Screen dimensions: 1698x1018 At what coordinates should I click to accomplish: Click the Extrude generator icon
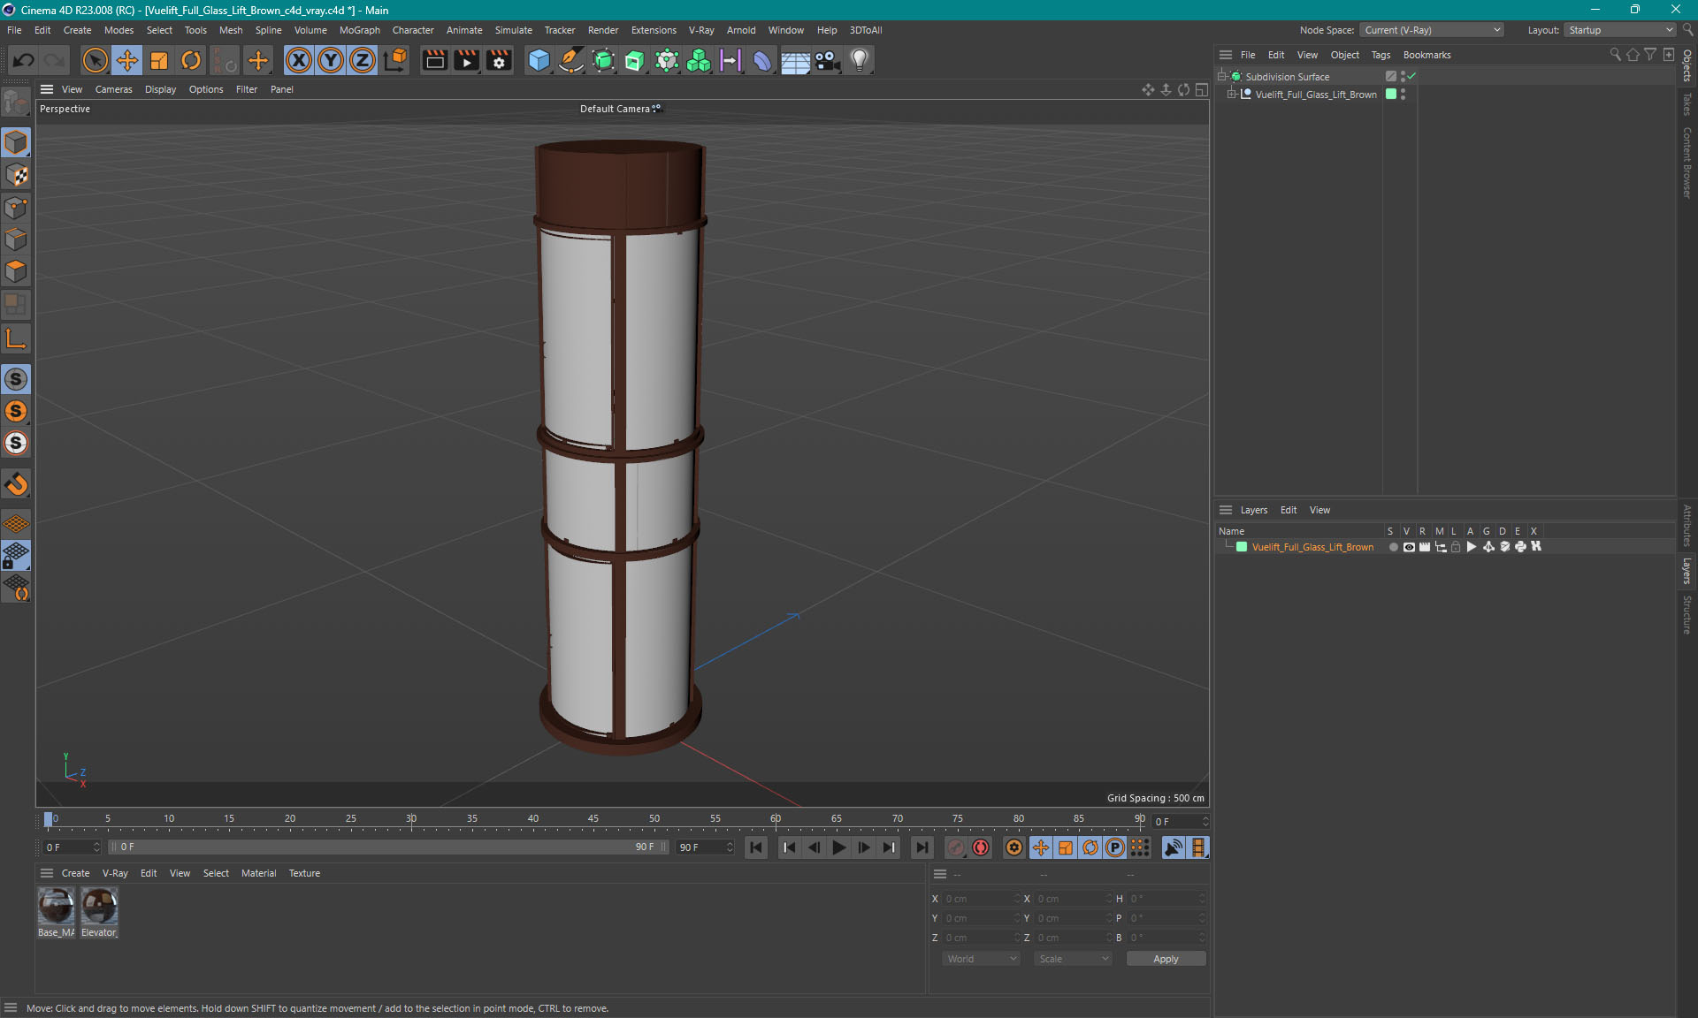[635, 60]
